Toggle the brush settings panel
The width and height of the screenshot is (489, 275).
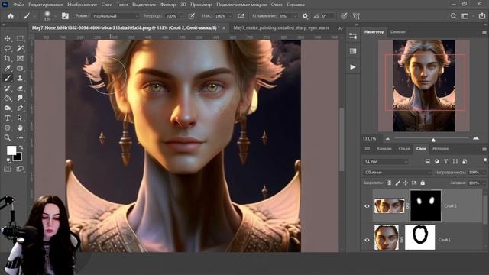click(65, 16)
